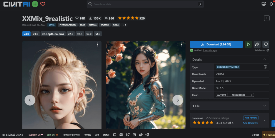Switch to the v3.0 version tab
275x138 pixels.
[x=35, y=34]
